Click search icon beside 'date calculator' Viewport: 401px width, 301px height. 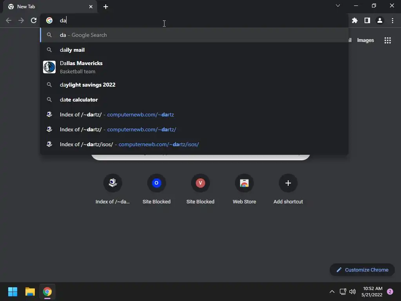(x=49, y=100)
